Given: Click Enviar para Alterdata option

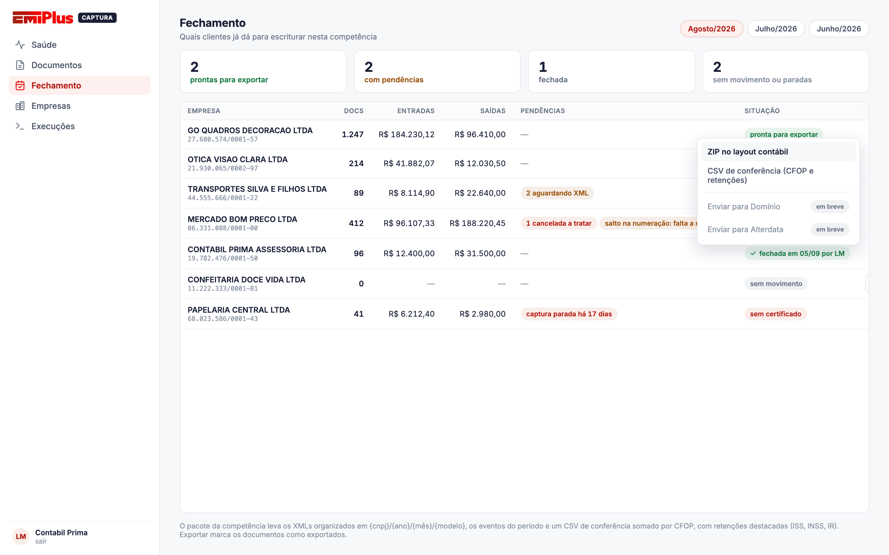Looking at the screenshot, I should click(778, 229).
